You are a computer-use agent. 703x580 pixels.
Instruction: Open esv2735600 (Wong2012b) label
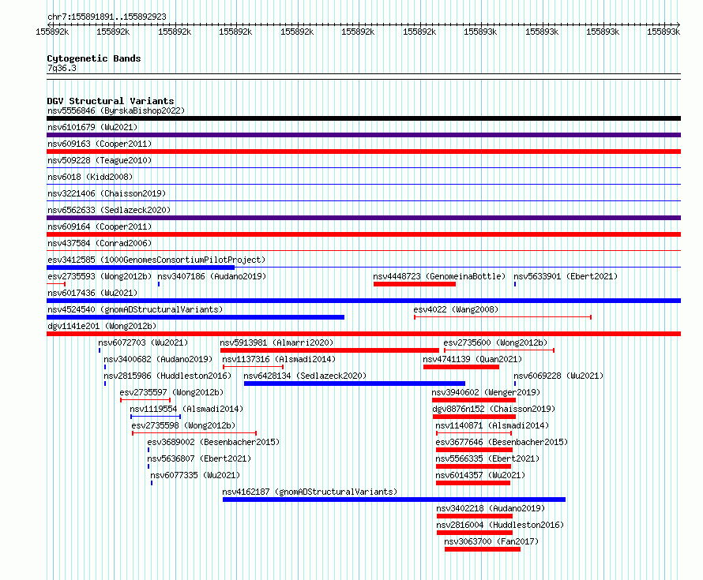pos(495,342)
